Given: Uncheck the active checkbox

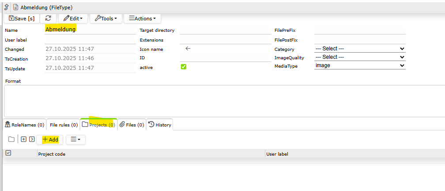Looking at the screenshot, I should (184, 67).
